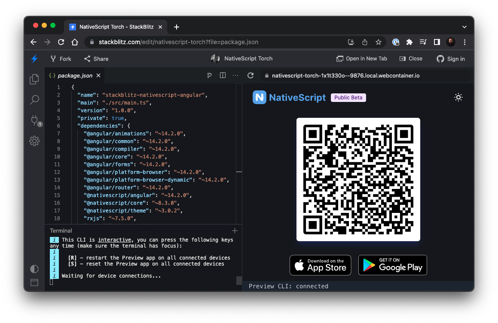Open the Ports plug icon with badge
Image resolution: width=498 pixels, height=323 pixels.
(34, 120)
